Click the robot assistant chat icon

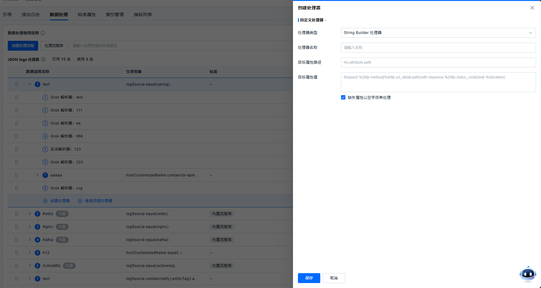pos(528,274)
